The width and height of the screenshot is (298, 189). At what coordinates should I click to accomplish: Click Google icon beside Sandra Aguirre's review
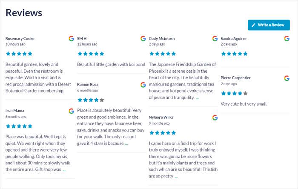(287, 38)
